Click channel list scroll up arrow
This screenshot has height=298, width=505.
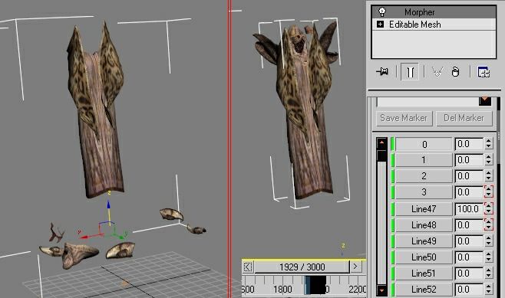[381, 142]
